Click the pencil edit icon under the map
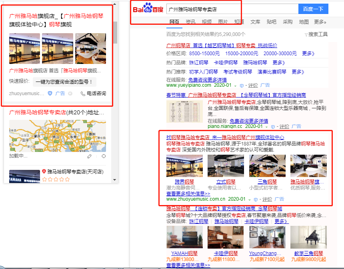344x269 pixels. pyautogui.click(x=90, y=156)
